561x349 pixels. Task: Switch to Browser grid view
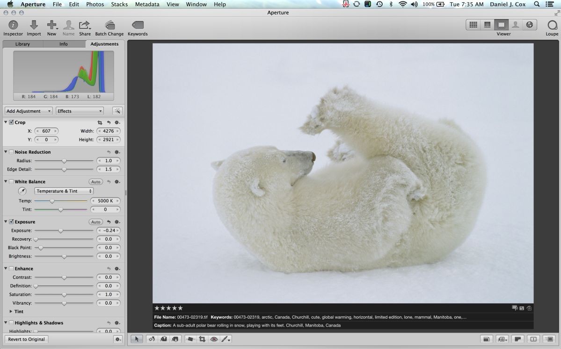(474, 25)
